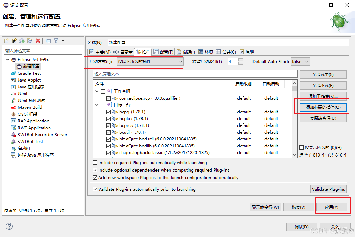Uncheck com.eclipse.rcp plugin checkbox
Screen dimensions: 355x237
tap(108, 98)
